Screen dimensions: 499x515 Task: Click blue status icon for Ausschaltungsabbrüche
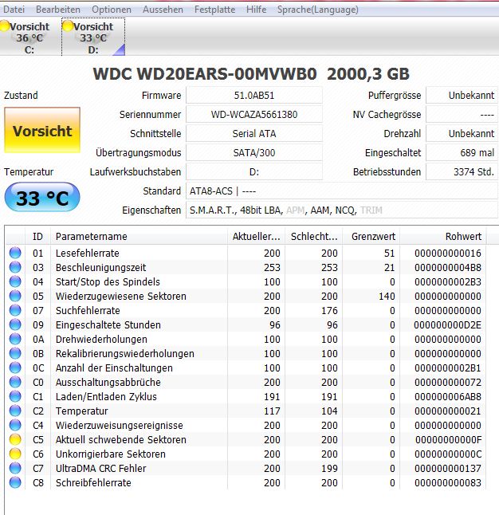[x=15, y=382]
